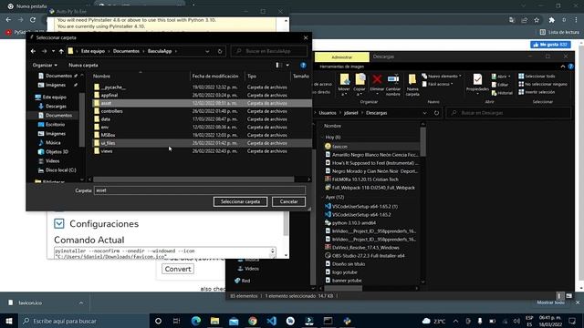
Task: Select Escritorio in dialog navigation pane
Action: click(55, 124)
